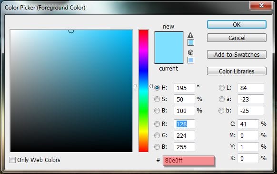Select the R red radio button

click(x=157, y=124)
